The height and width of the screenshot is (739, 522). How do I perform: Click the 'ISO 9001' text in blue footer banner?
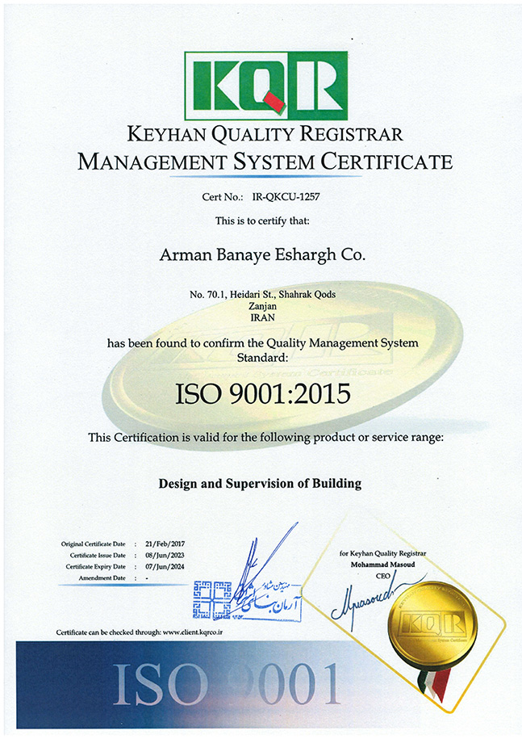point(227,684)
